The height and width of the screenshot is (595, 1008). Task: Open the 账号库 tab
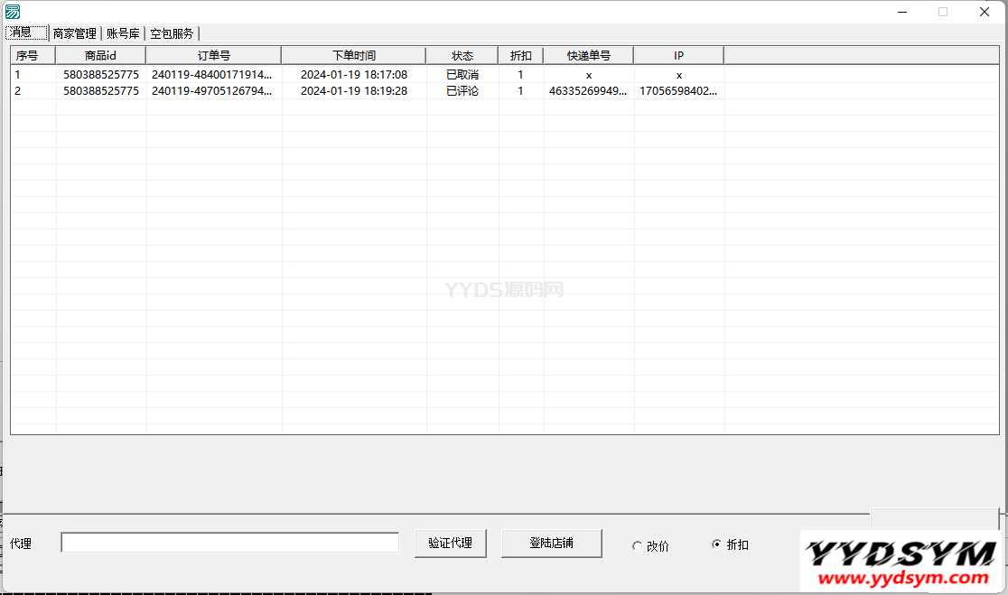click(122, 33)
